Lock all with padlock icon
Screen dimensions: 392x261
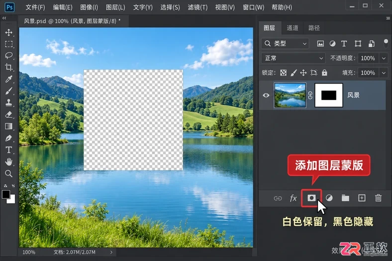point(324,73)
